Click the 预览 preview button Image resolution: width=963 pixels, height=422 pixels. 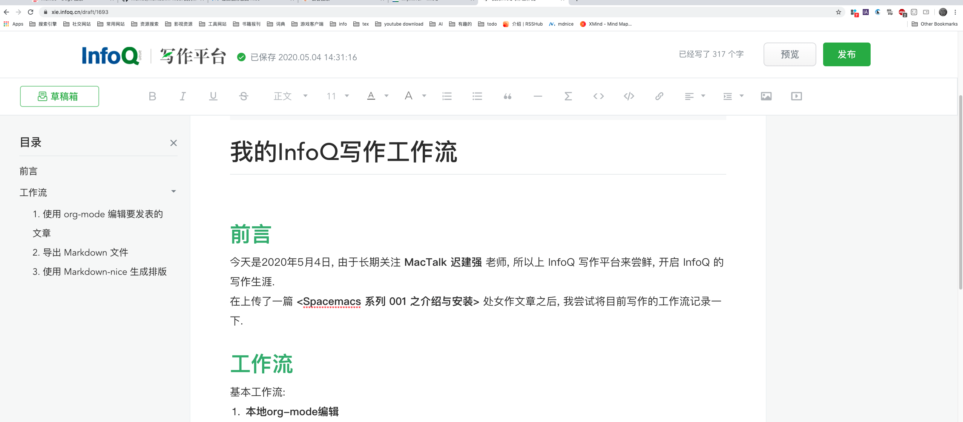(x=790, y=54)
